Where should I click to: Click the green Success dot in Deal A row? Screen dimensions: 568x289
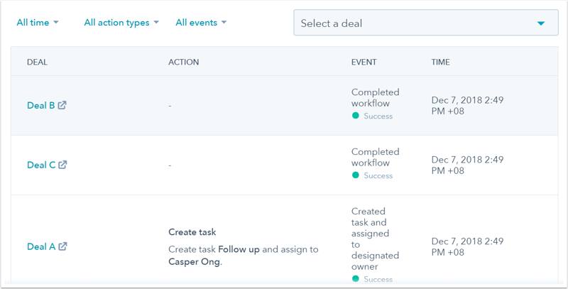point(356,280)
